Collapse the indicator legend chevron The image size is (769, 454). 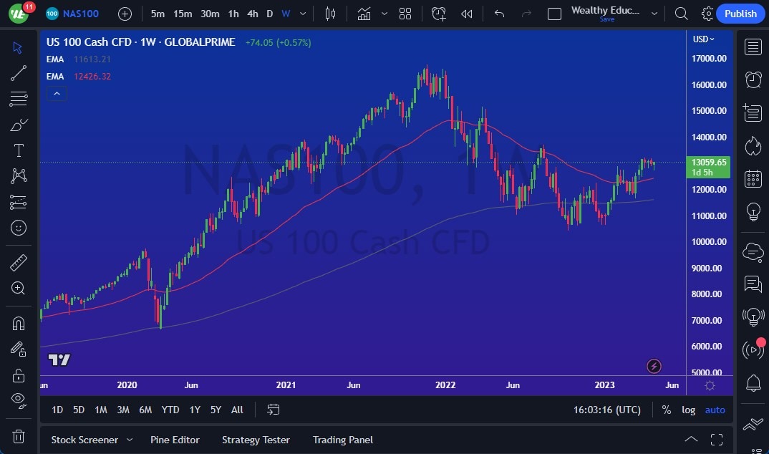(57, 94)
